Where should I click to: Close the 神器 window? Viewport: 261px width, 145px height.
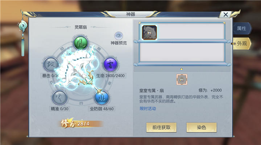tap(225, 14)
